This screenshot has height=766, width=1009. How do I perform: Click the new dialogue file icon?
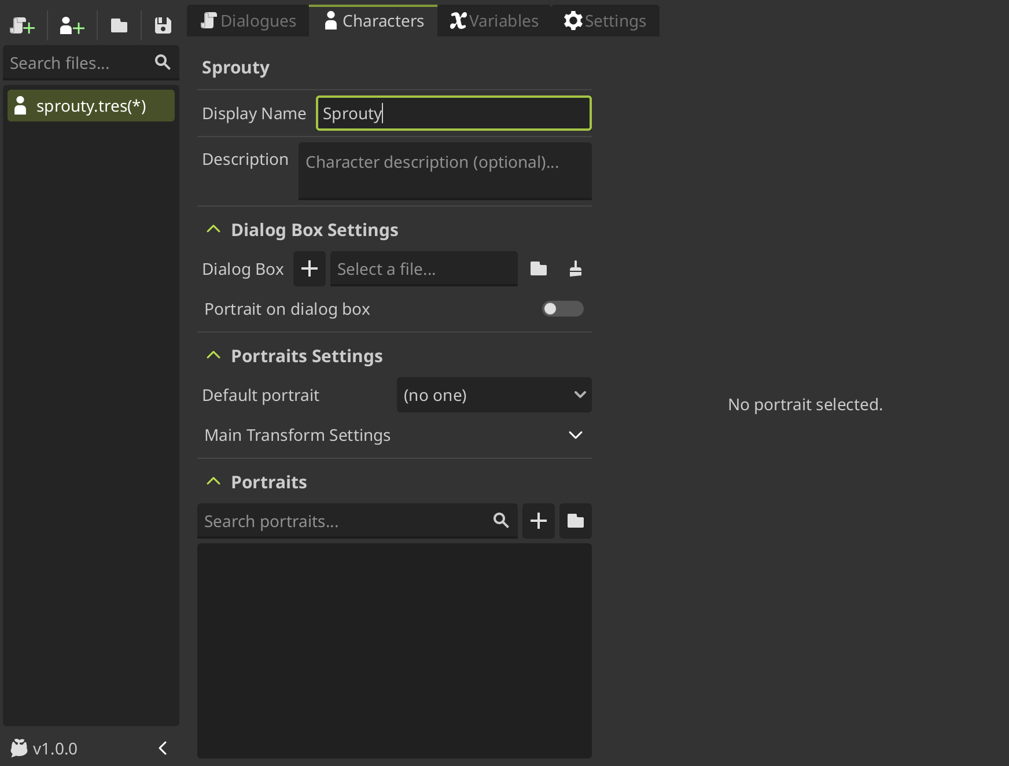23,25
